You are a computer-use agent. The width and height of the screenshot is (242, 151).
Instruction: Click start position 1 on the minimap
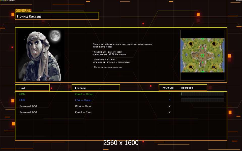coord(191,67)
